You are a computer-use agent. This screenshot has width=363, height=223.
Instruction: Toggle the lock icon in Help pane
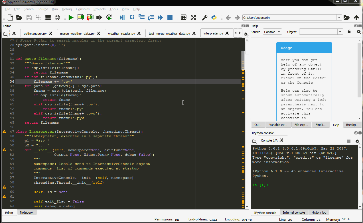(349, 32)
